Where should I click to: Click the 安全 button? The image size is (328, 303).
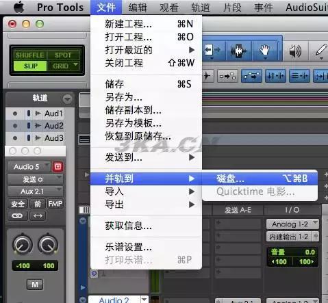click(x=18, y=204)
